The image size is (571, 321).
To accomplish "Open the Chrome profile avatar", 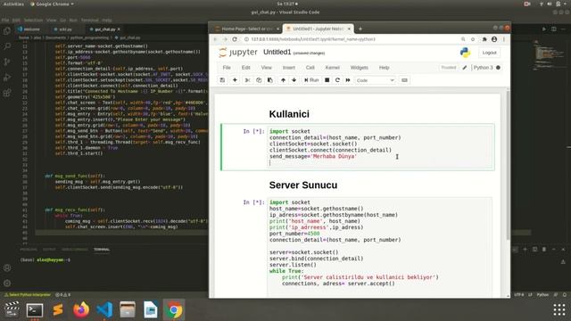I will coord(494,39).
